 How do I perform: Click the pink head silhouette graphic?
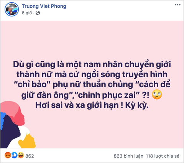coord(15,111)
